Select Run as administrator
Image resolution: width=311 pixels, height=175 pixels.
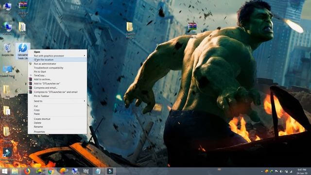tap(57, 64)
